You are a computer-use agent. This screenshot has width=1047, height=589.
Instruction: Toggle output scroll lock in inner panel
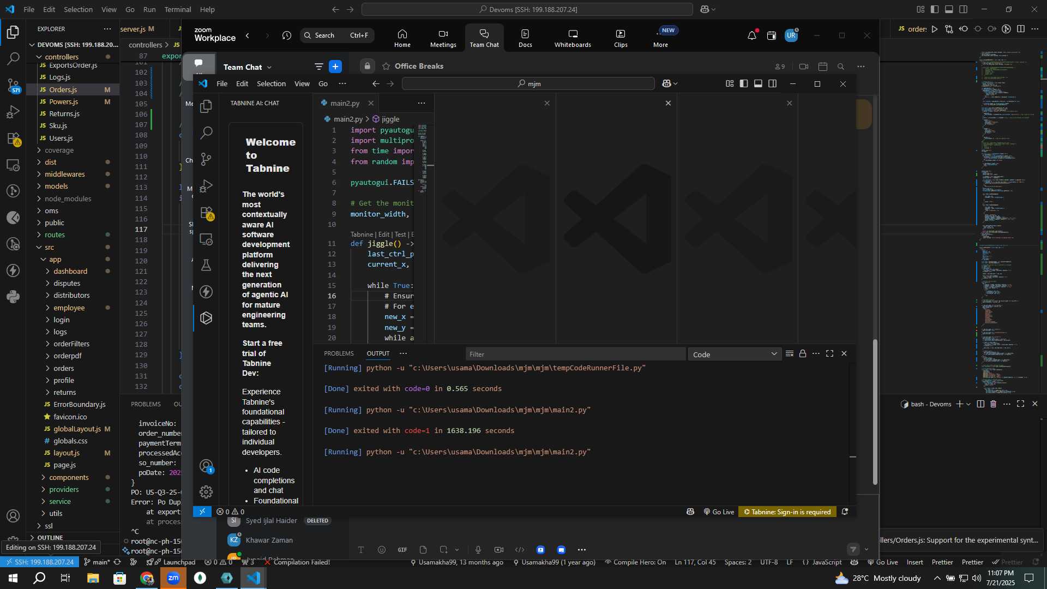click(x=803, y=353)
